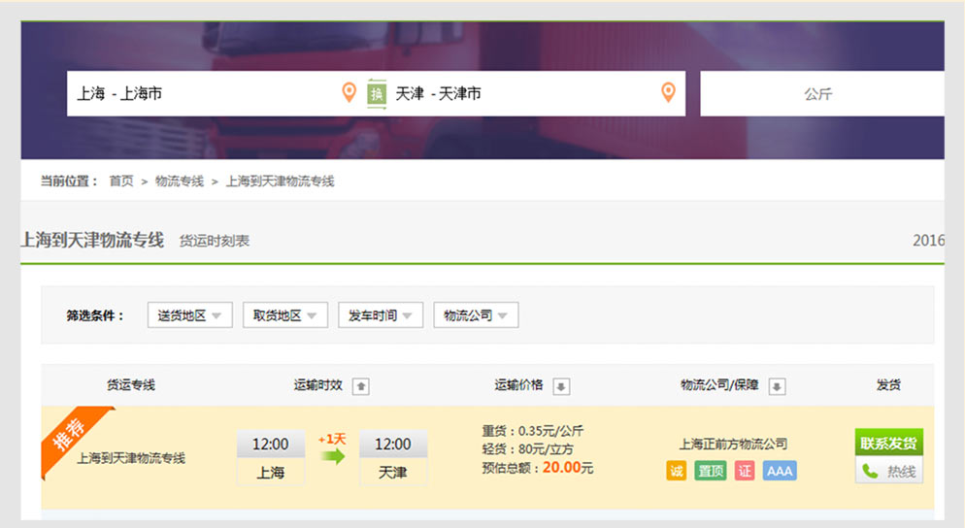
Task: Click the green 置顶 badge
Action: (x=711, y=471)
